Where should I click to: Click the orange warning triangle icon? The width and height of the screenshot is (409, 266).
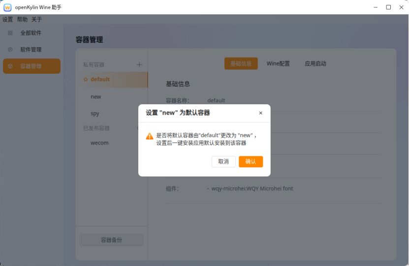coord(150,136)
